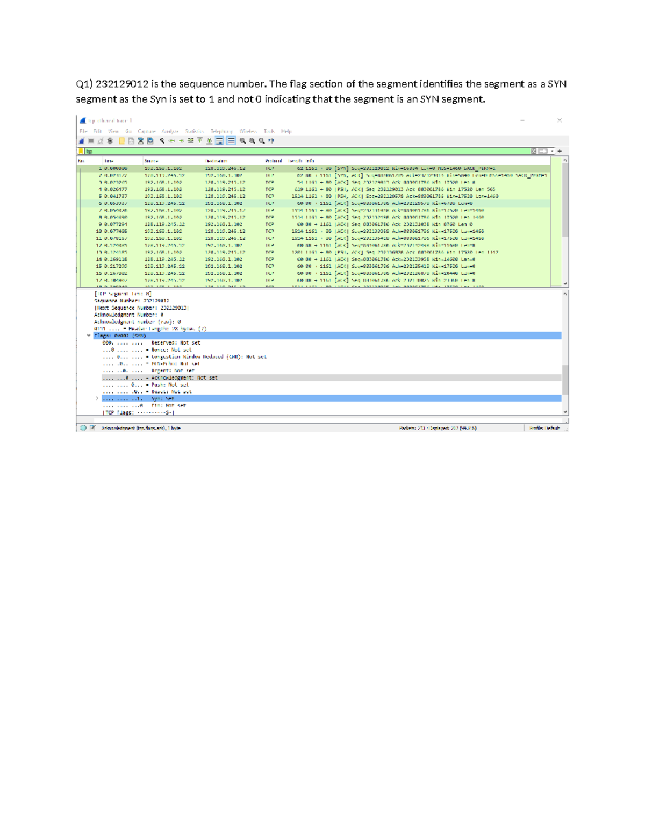Jump to last packet arrow icon
Viewport: 645px width, 835px height.
pos(209,141)
